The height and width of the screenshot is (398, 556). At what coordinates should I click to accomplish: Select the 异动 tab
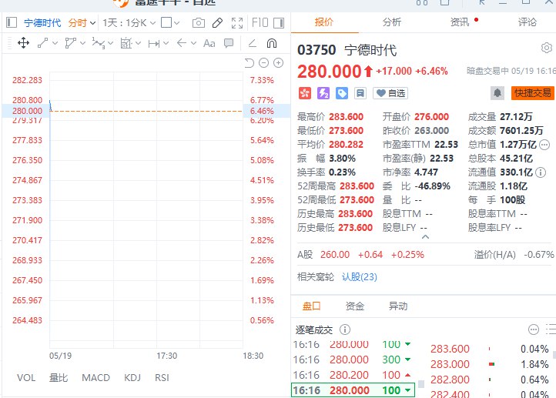click(x=398, y=306)
